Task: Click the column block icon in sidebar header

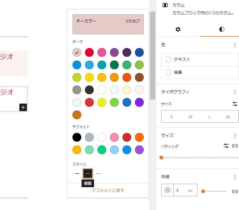Action: pos(165,5)
